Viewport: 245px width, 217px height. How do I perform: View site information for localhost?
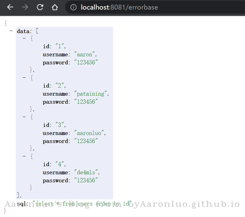pos(73,7)
